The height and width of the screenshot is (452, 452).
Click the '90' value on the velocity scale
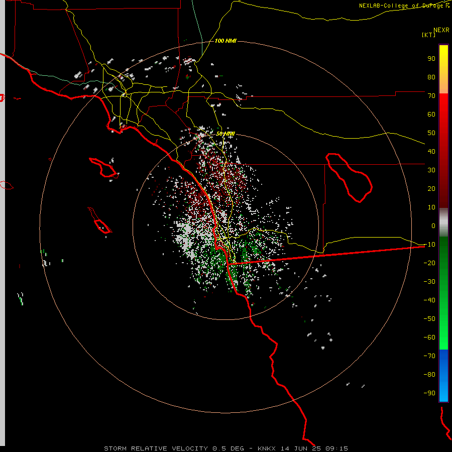tap(431, 59)
